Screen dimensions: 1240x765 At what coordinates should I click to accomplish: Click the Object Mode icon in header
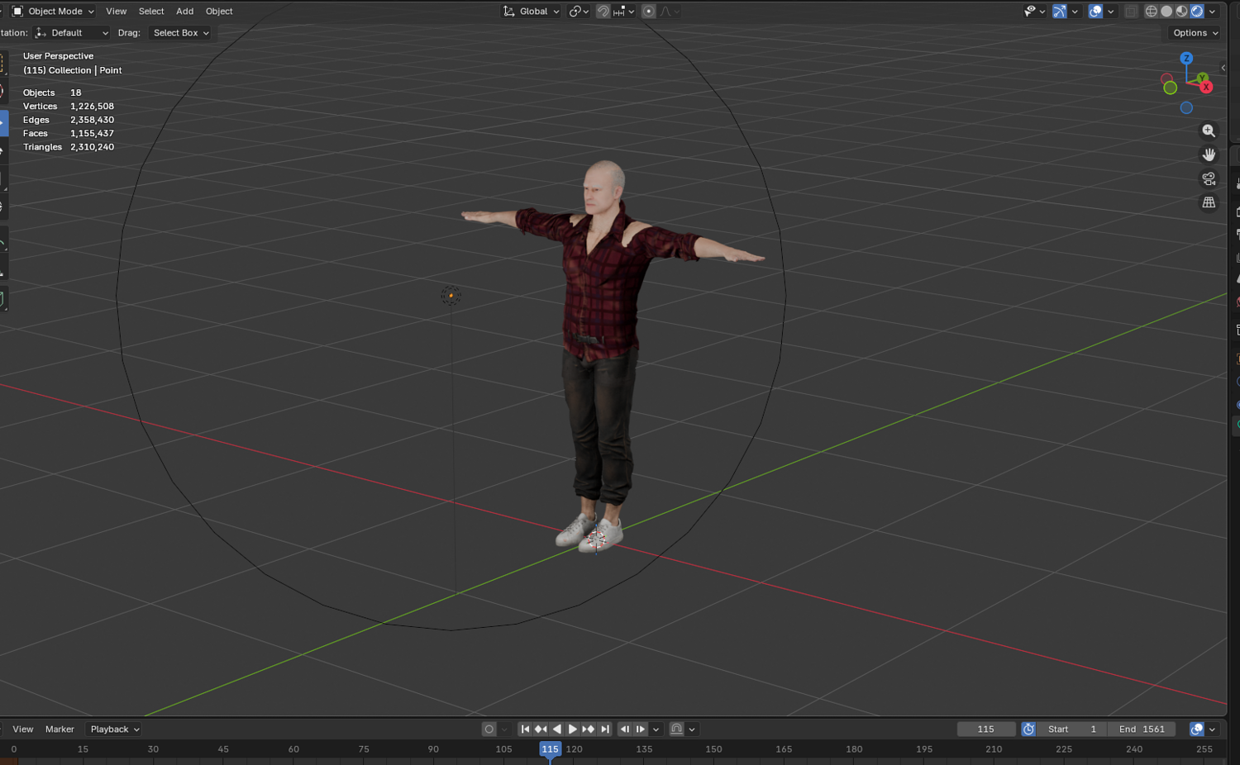click(x=17, y=12)
